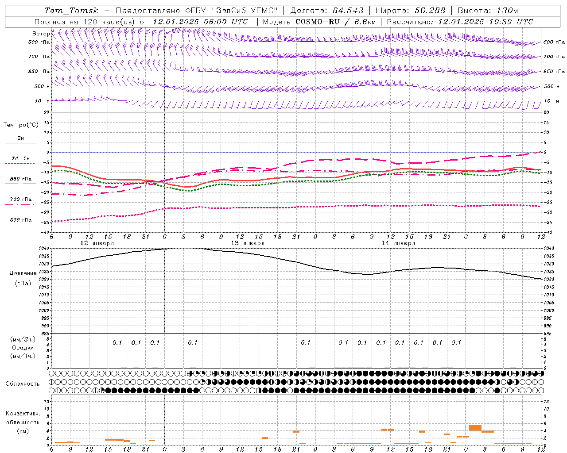The image size is (567, 453).
Task: Click the "12 января" date label
Action: coord(97,243)
